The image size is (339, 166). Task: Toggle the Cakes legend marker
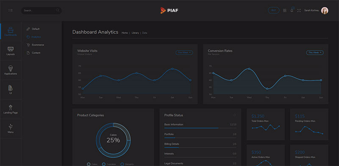[x=89, y=164]
